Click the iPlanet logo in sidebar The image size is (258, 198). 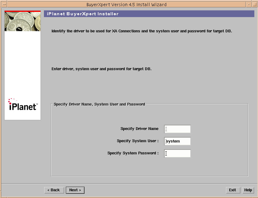pyautogui.click(x=23, y=104)
